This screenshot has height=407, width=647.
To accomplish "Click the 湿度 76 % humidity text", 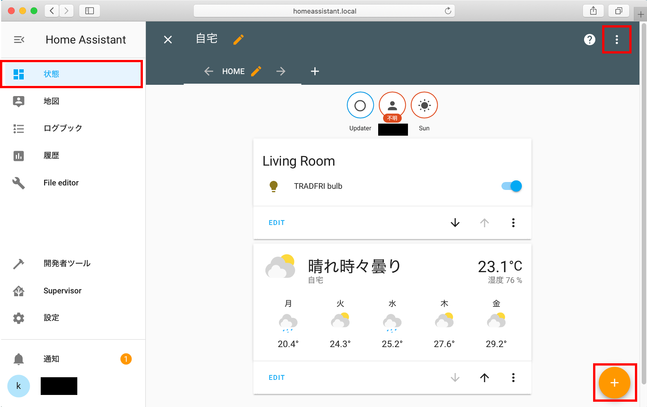I will pos(505,280).
